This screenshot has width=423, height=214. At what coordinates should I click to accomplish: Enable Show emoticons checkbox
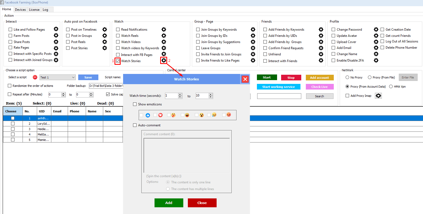[x=135, y=104]
